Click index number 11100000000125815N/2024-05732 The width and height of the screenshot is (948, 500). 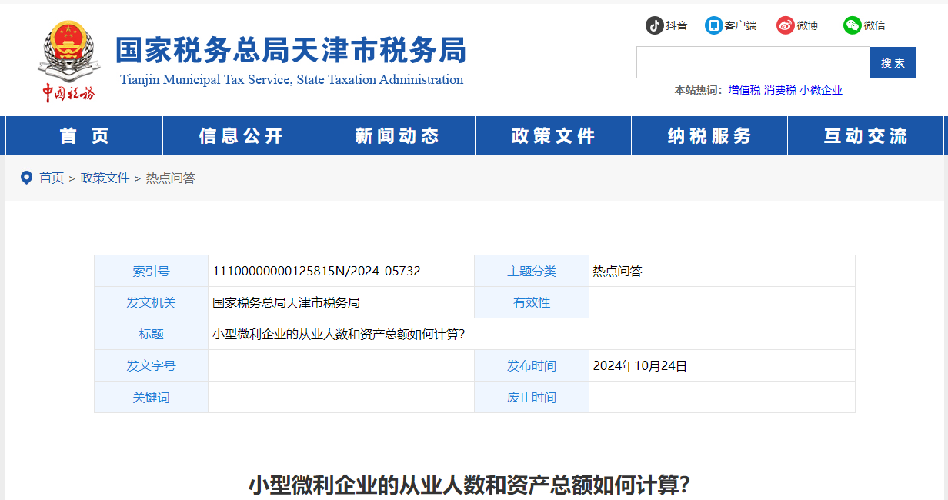click(316, 272)
